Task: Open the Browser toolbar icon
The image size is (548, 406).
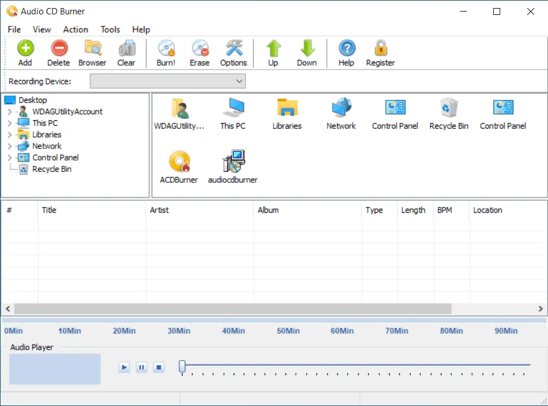Action: [x=92, y=49]
